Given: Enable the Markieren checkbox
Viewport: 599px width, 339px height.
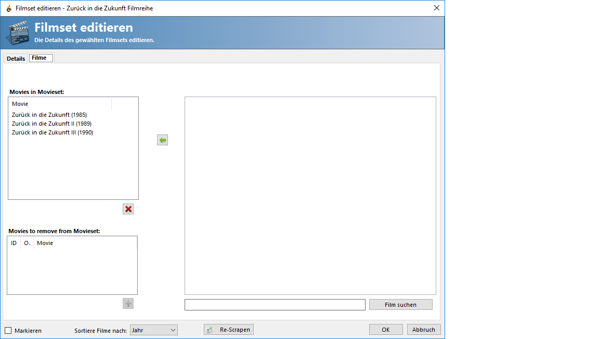Looking at the screenshot, I should click(x=8, y=330).
